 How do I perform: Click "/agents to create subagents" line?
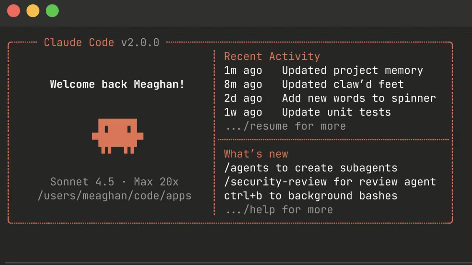pos(311,168)
